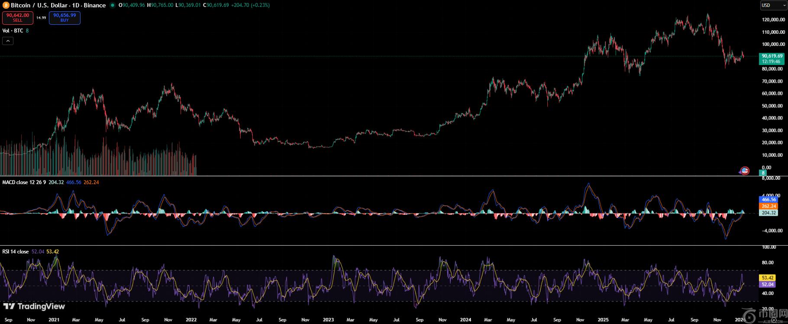Click the current price countdown label 90,619.69
Viewport: 788px width, 324px height.
(x=772, y=58)
